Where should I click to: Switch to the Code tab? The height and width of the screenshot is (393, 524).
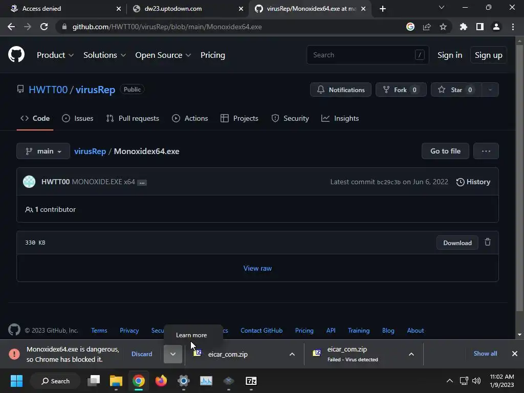pos(35,118)
